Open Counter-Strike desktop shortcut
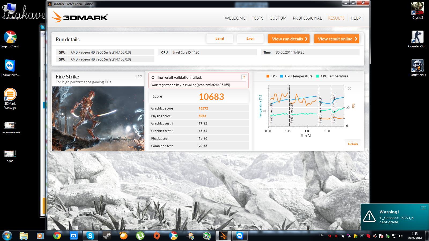Screen dimensions: 429x241 coord(417,39)
